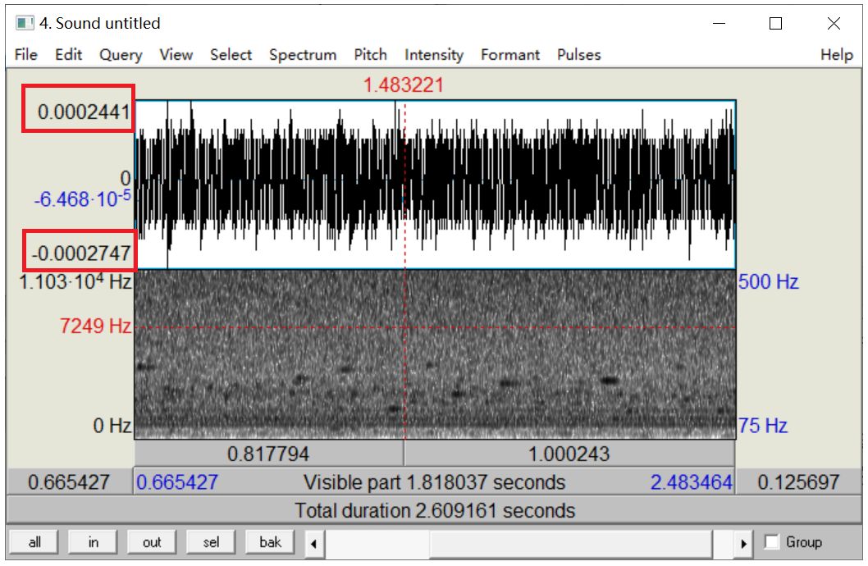Open the Query menu
868x566 pixels.
pos(121,55)
